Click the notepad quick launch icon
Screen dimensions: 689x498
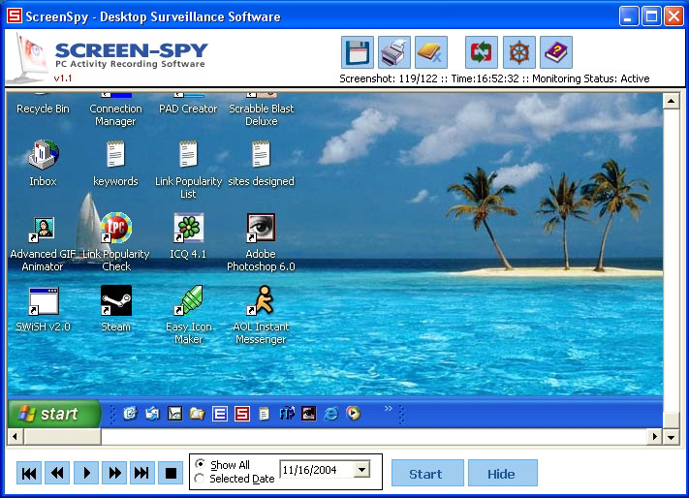point(265,414)
